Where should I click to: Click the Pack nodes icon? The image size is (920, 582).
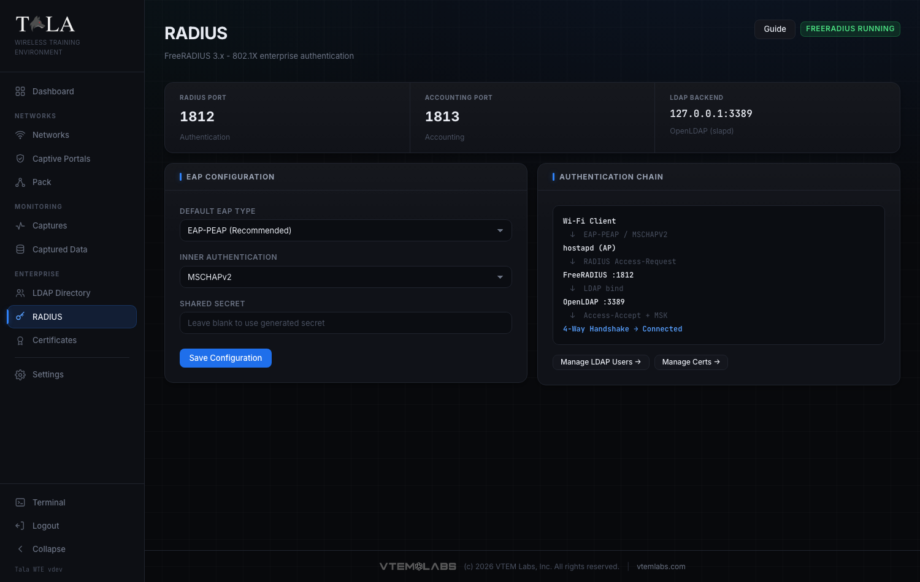(20, 182)
